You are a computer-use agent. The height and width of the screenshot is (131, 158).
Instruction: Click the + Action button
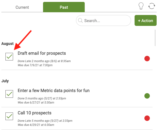pos(145,20)
